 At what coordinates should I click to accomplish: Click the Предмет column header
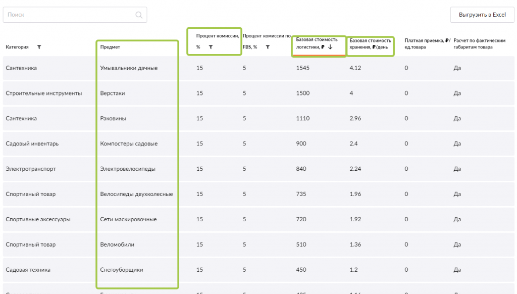[110, 47]
